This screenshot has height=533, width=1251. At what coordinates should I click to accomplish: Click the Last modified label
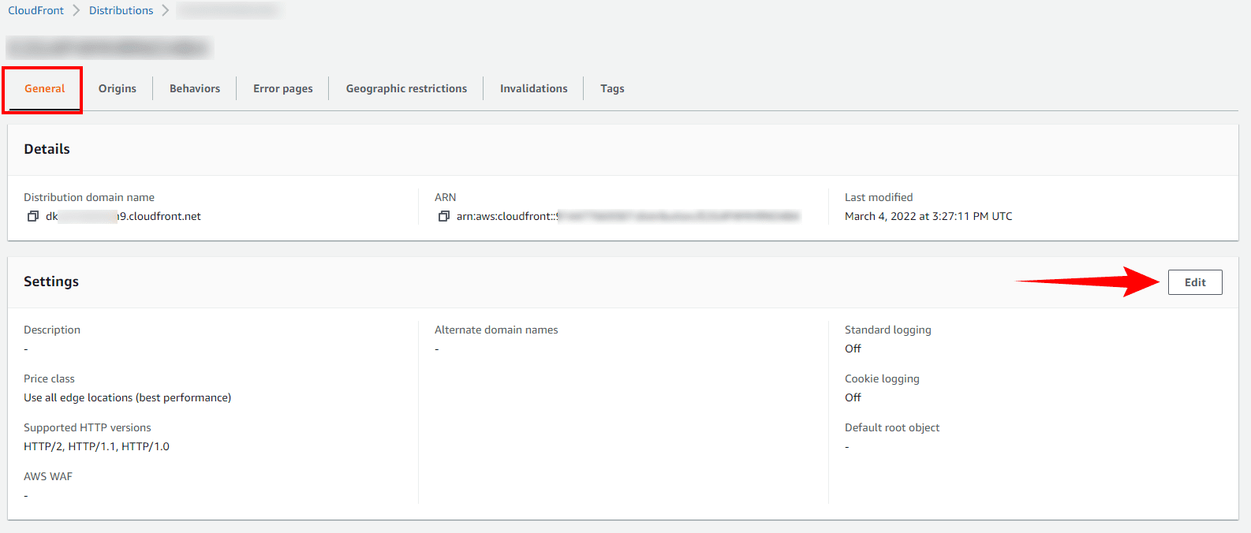click(x=879, y=197)
